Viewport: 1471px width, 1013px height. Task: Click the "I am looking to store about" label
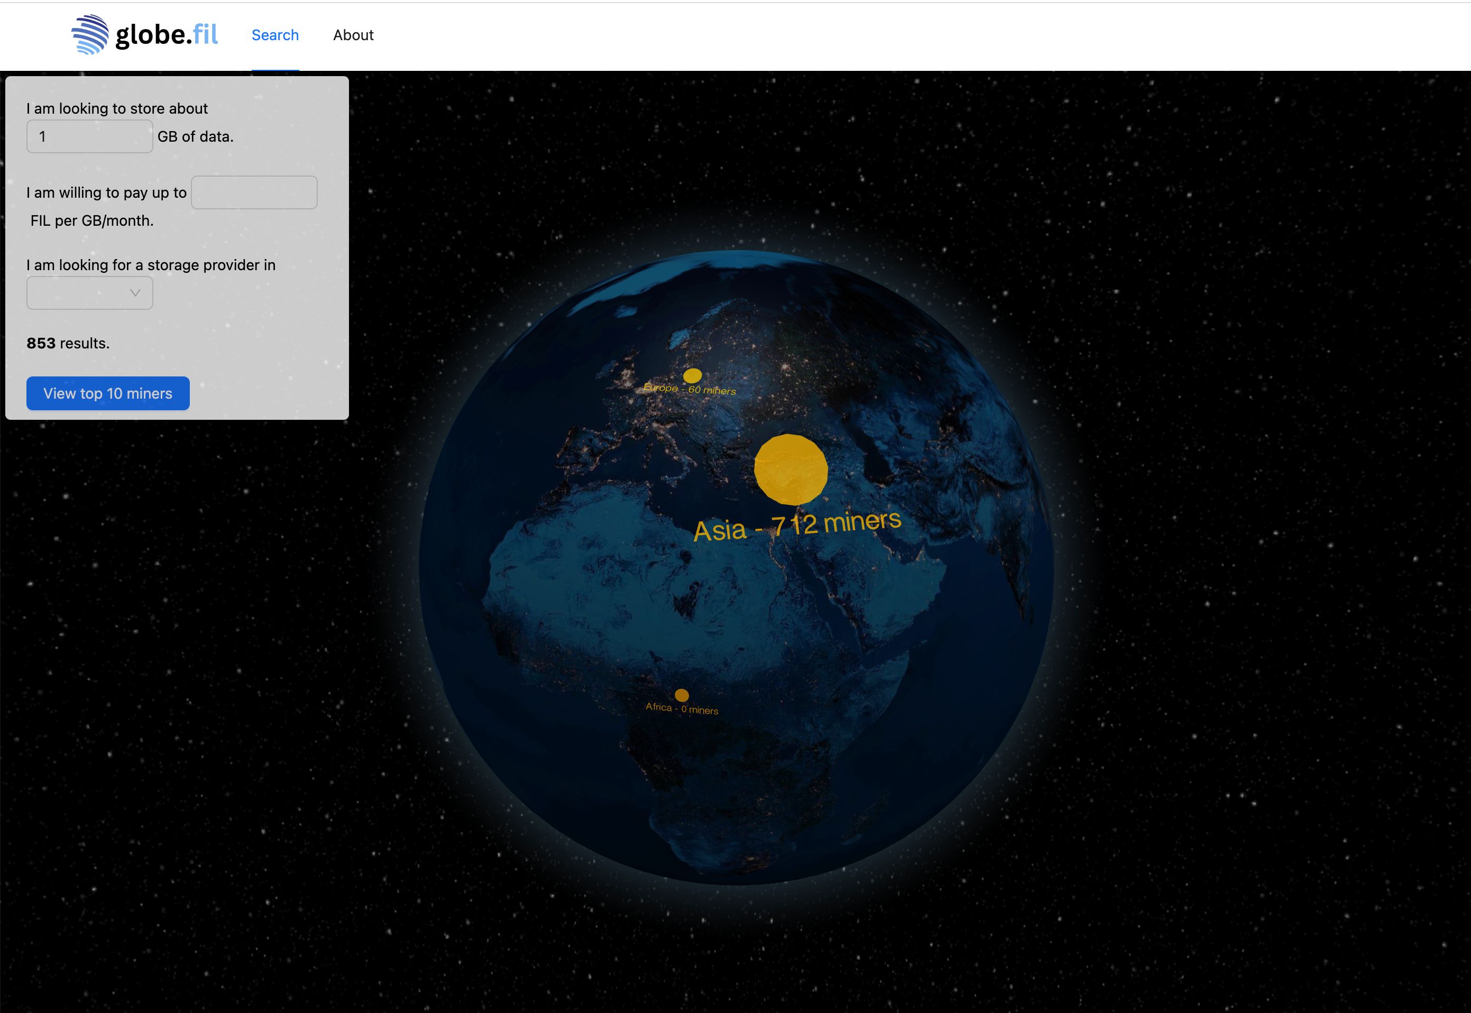click(117, 108)
